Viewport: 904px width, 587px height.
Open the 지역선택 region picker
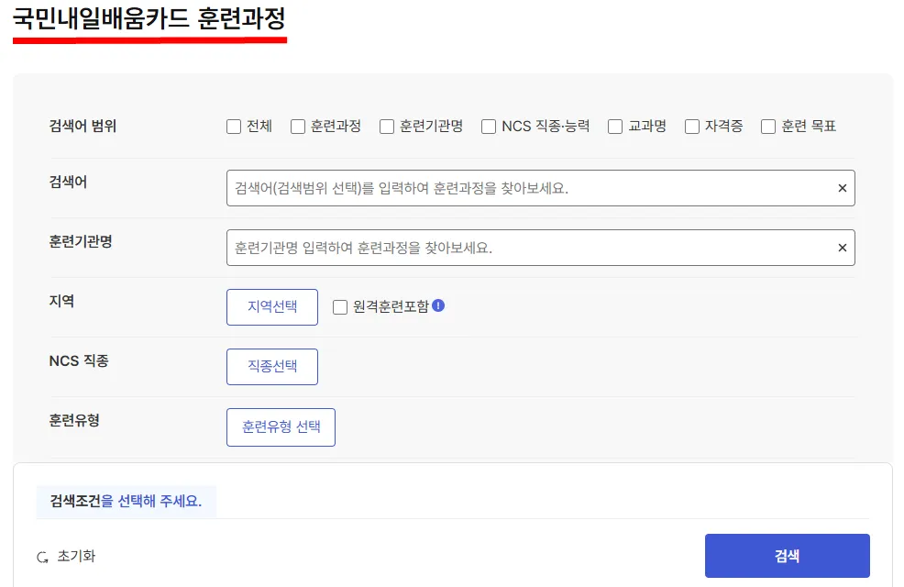click(271, 307)
